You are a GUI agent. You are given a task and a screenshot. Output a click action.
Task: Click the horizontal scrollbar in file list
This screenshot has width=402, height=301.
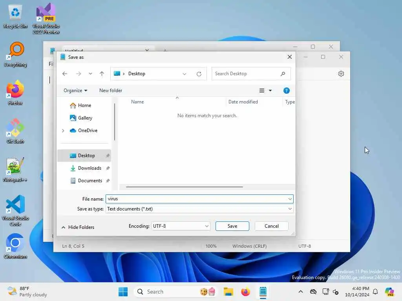(x=185, y=187)
